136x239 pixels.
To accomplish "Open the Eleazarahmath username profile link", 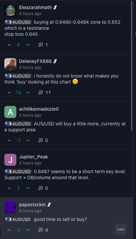I will 35,7.
